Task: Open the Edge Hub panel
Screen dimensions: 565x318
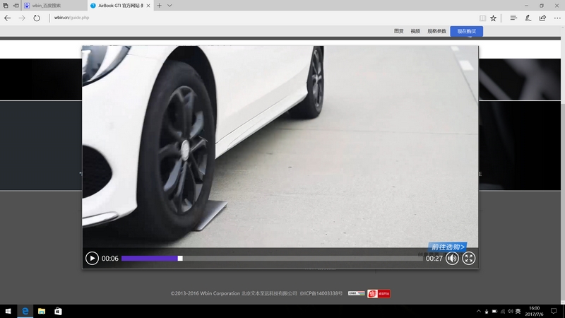Action: coord(513,18)
